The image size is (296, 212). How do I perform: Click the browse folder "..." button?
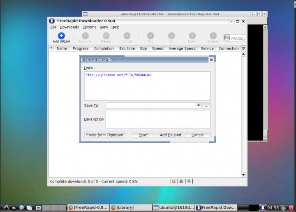(206, 105)
